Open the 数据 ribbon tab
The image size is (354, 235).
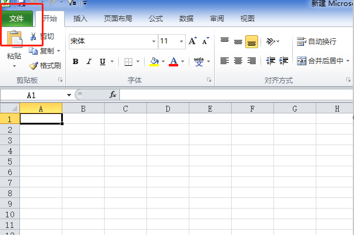pos(186,18)
